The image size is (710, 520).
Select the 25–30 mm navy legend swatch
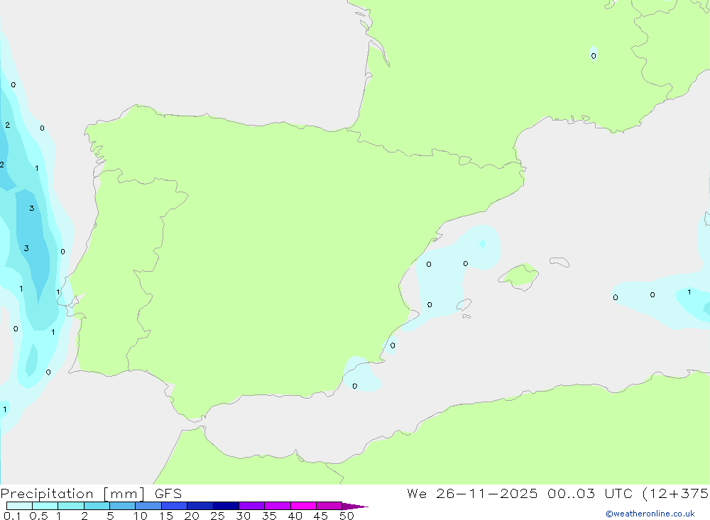[226, 506]
